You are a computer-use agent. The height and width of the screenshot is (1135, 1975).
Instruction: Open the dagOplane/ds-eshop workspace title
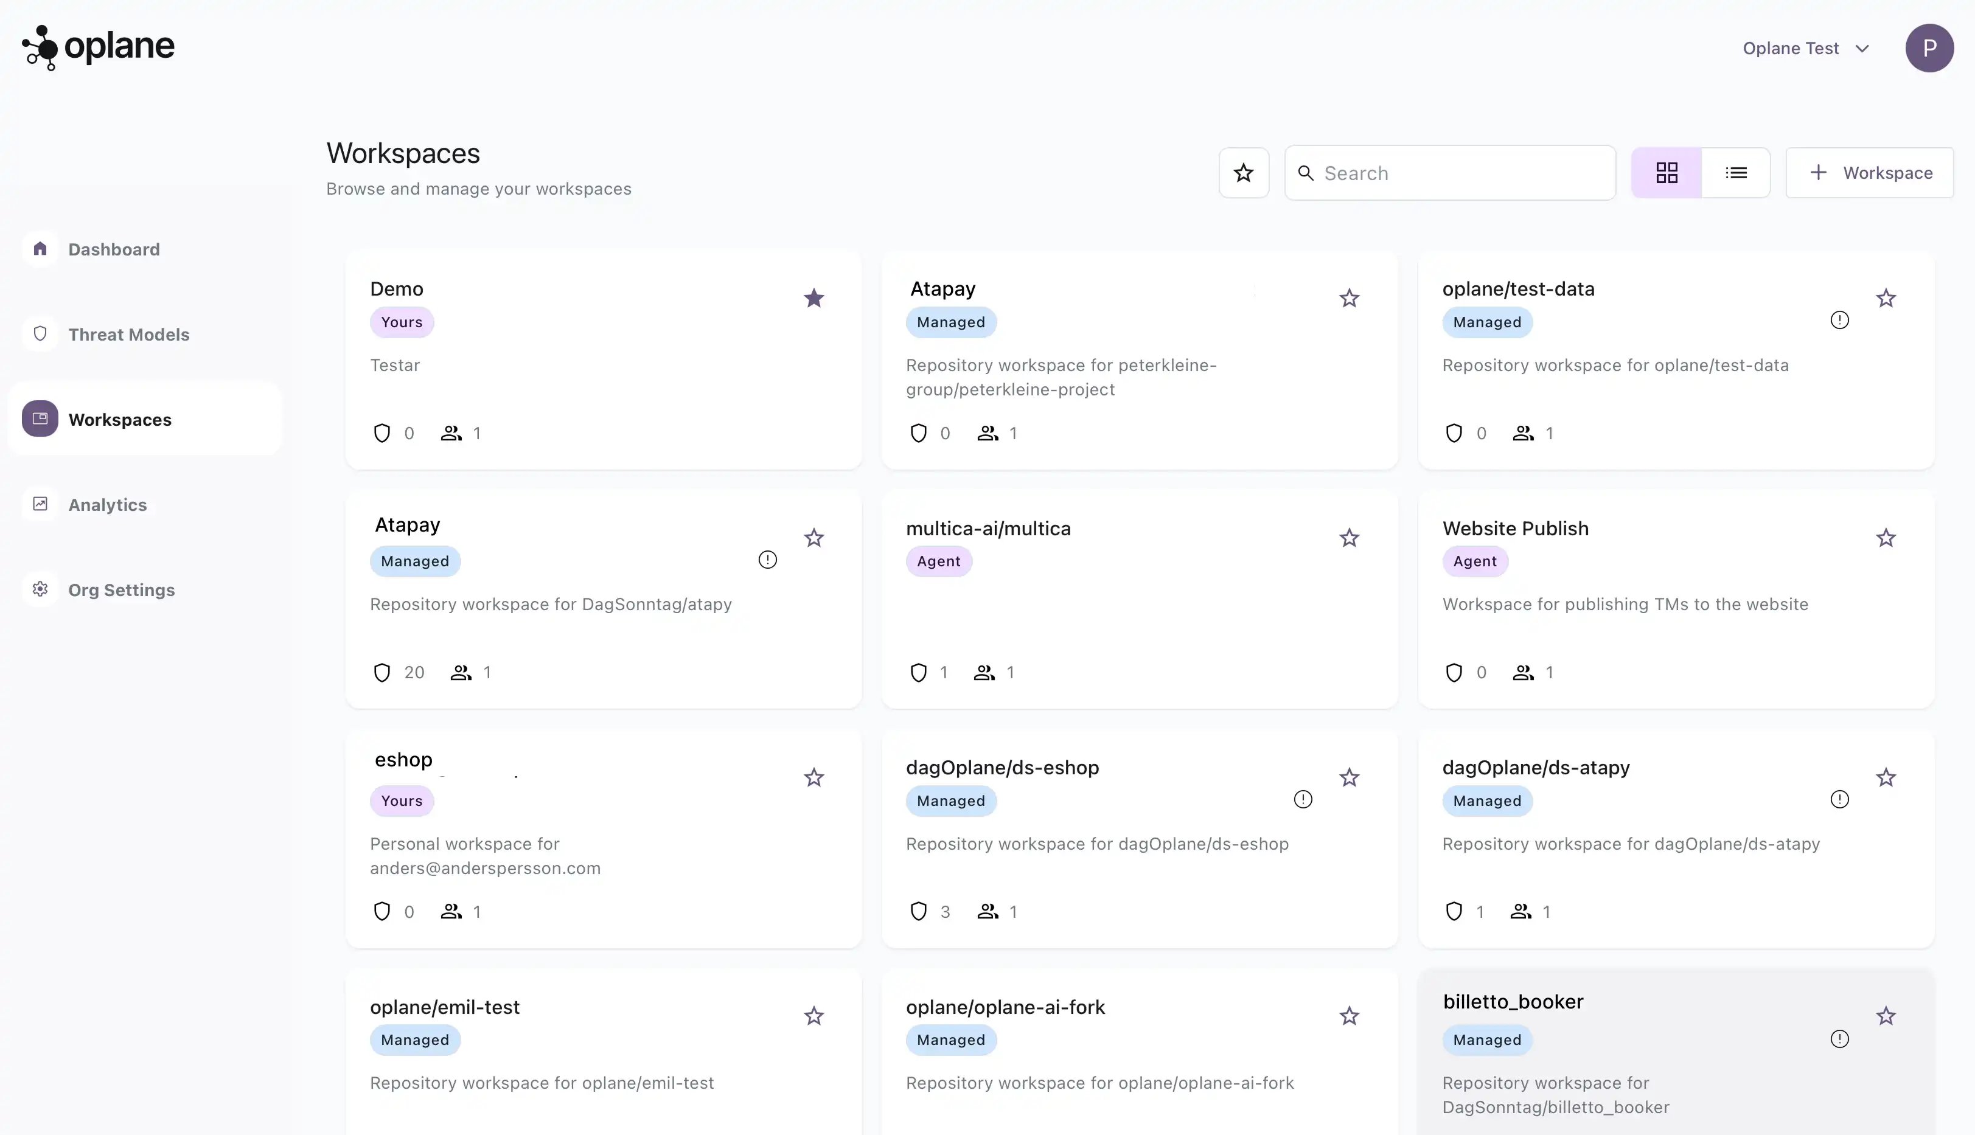[1002, 768]
